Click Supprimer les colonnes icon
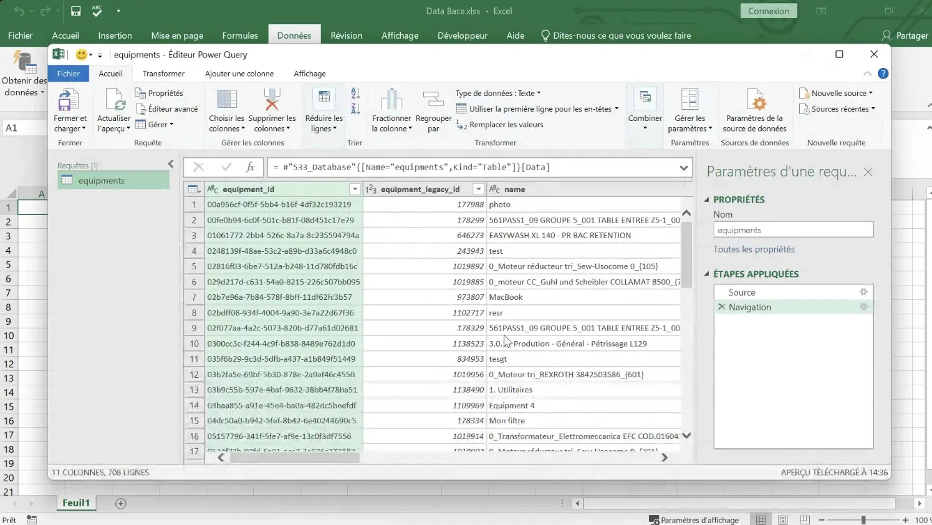The width and height of the screenshot is (932, 525). pyautogui.click(x=272, y=100)
